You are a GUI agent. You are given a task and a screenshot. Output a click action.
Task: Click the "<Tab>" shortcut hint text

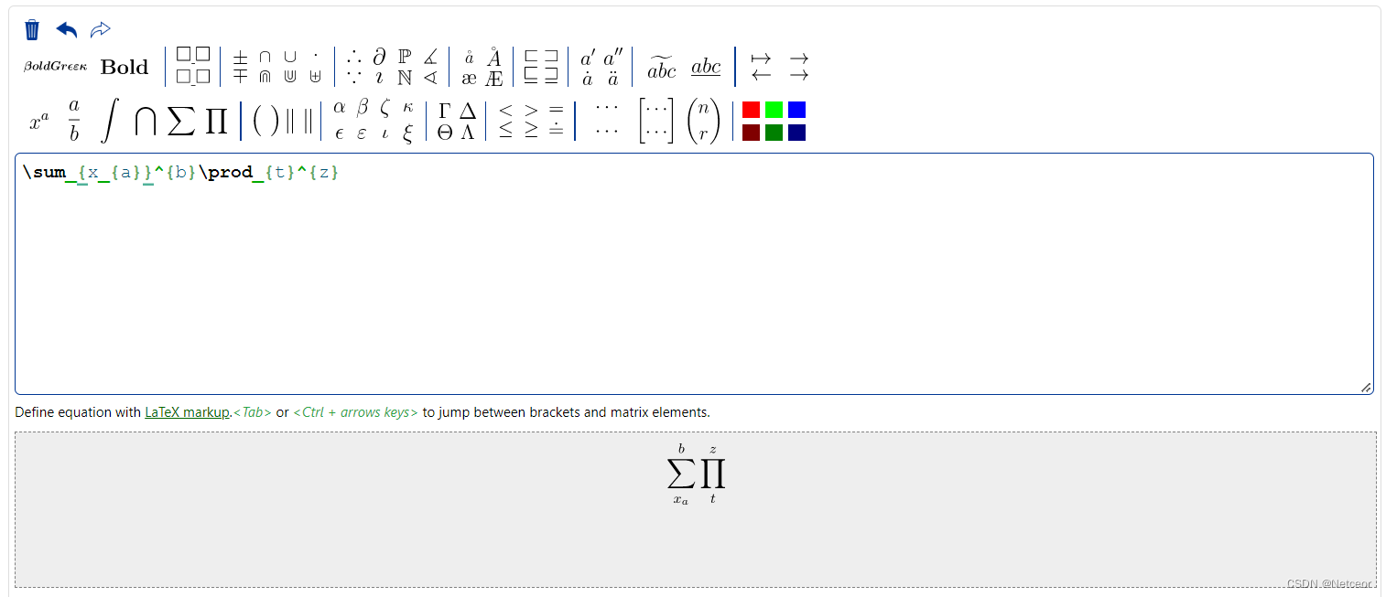253,412
